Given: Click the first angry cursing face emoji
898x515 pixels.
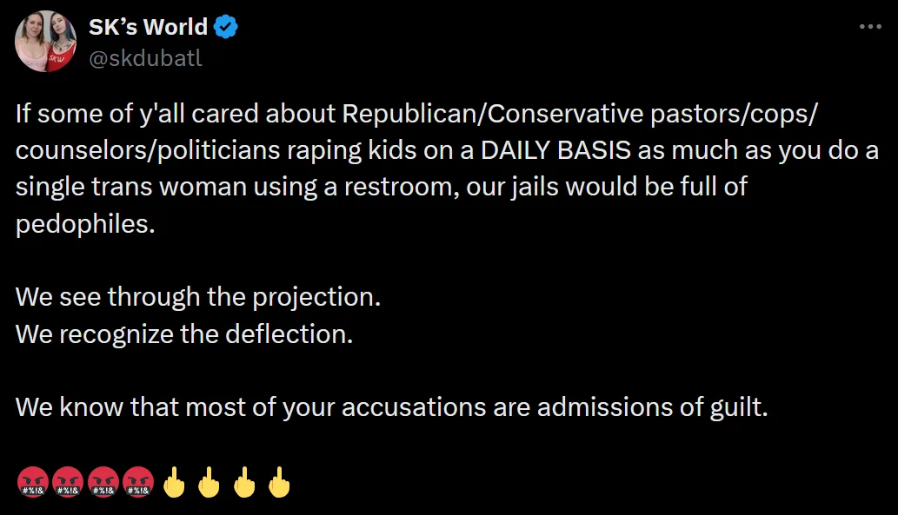Looking at the screenshot, I should tap(33, 482).
